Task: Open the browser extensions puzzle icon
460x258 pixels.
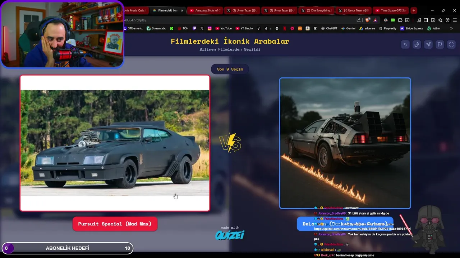Action: point(400,20)
